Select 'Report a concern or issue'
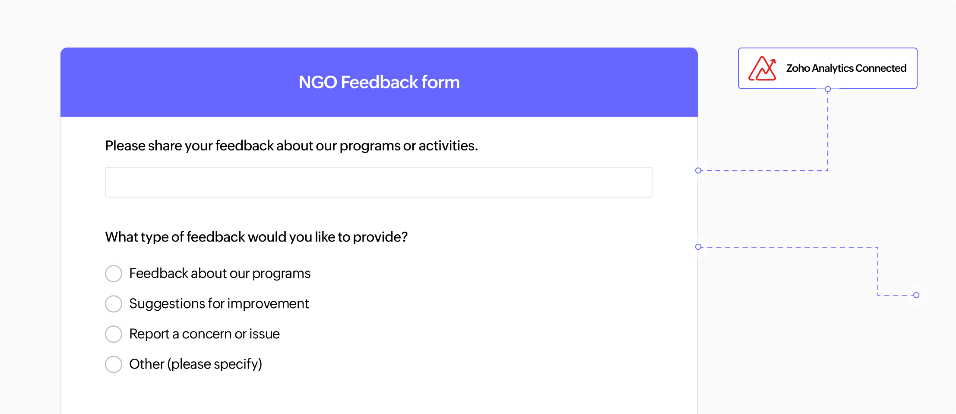 [114, 334]
